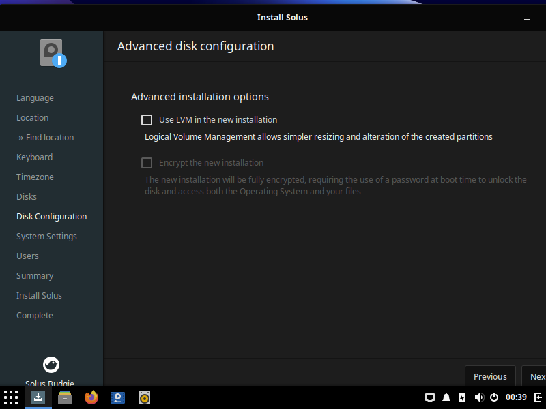Click the fully encrypted installation description text

(336, 185)
